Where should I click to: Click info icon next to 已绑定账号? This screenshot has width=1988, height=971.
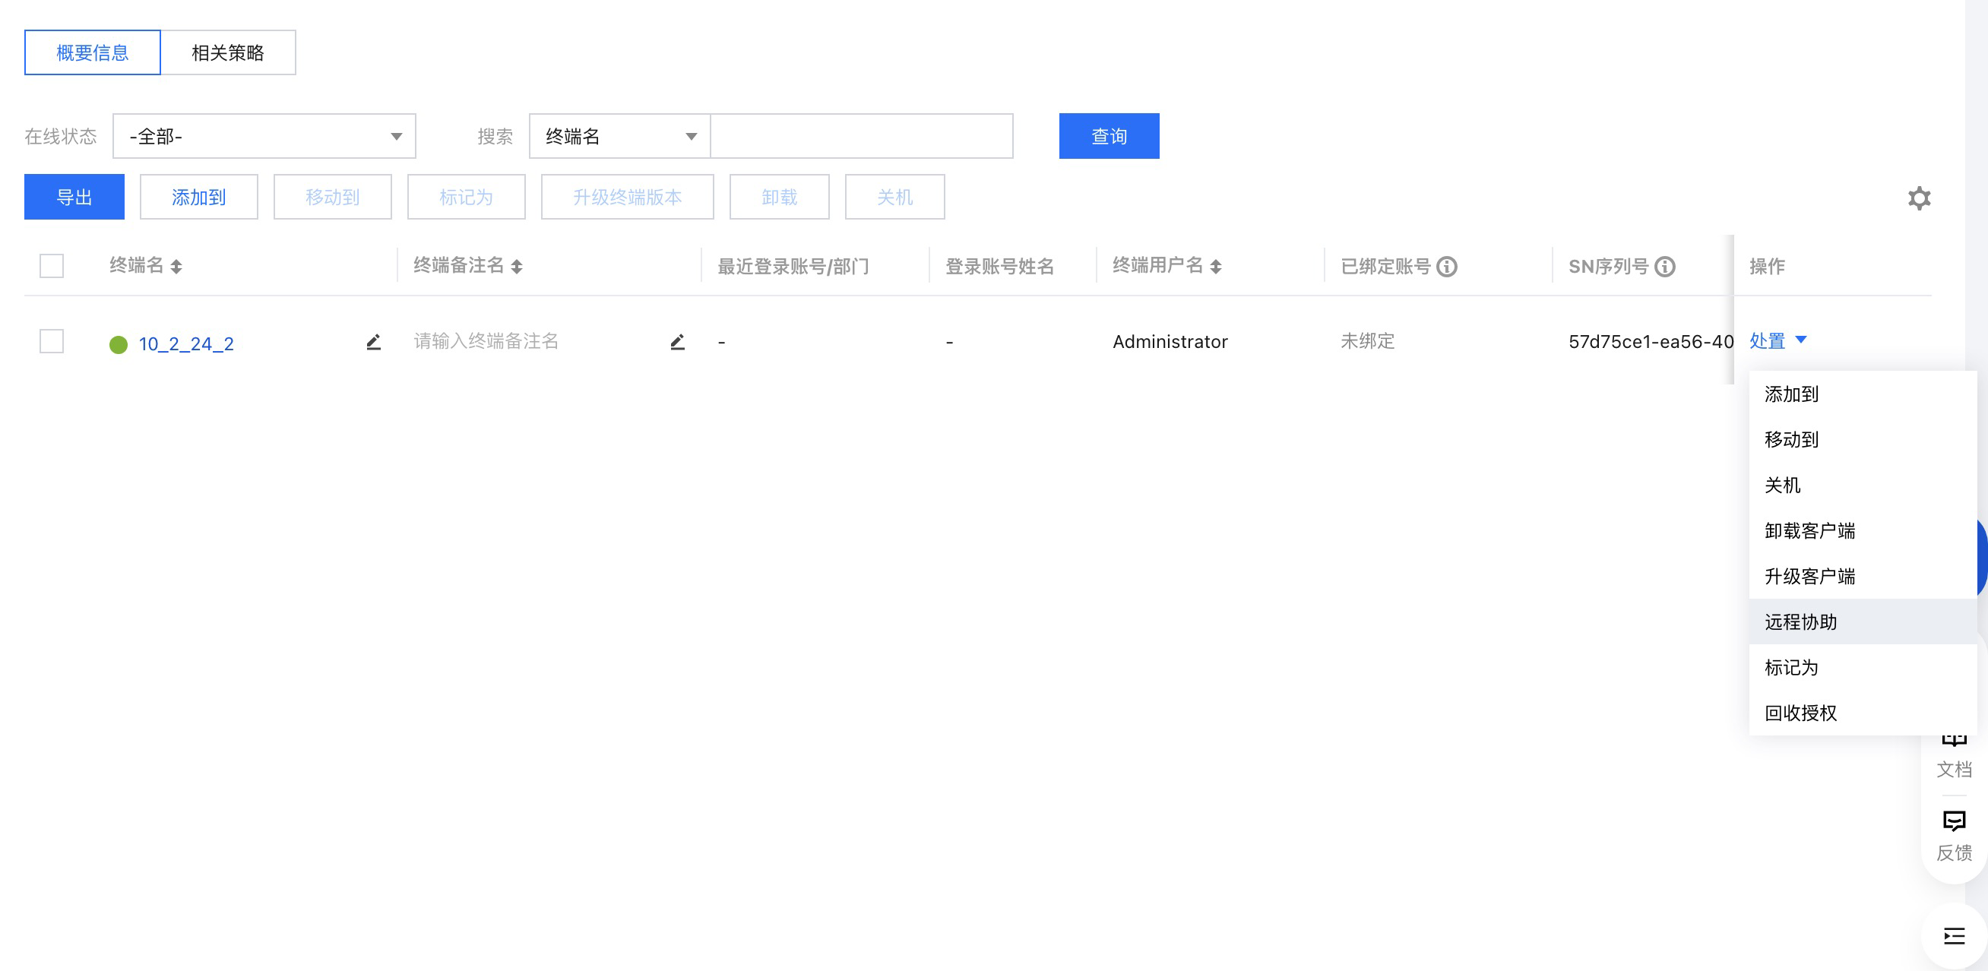click(x=1447, y=266)
